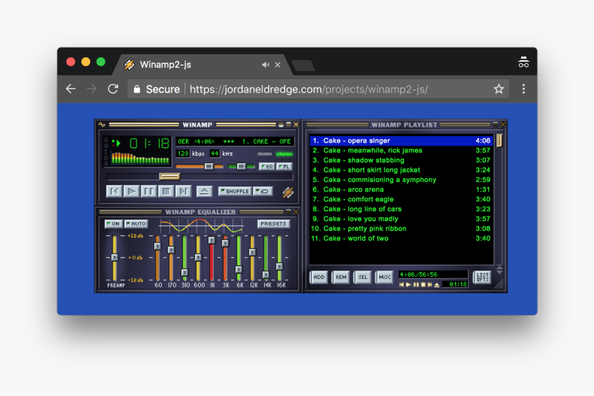594x396 pixels.
Task: Mute the tab using the speaker icon
Action: (x=265, y=65)
